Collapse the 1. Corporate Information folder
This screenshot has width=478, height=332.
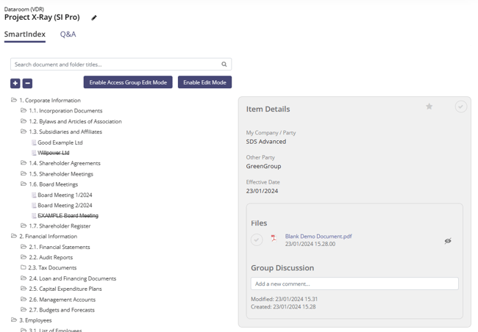(14, 101)
